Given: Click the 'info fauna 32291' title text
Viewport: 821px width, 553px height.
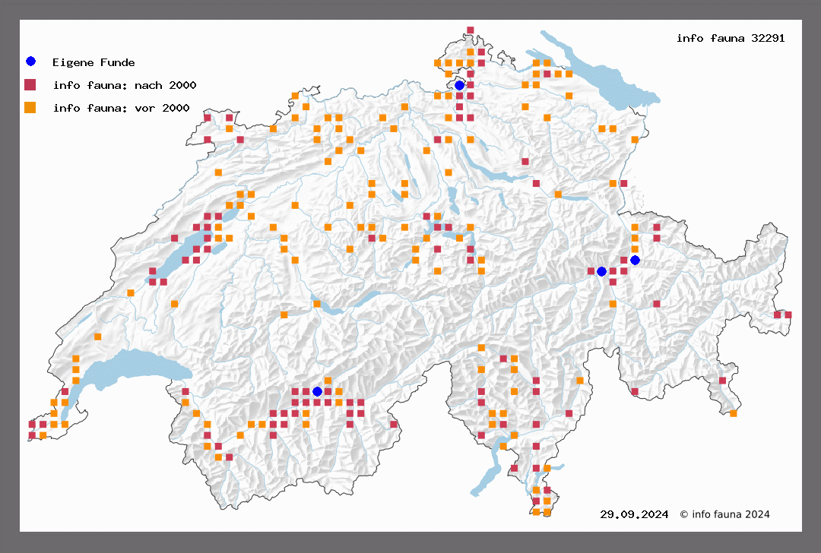Looking at the screenshot, I should (x=730, y=38).
